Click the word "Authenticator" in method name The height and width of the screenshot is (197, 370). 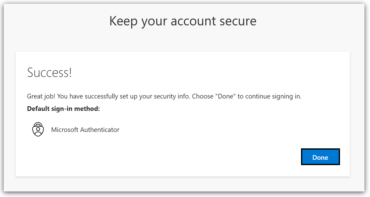[x=100, y=130]
